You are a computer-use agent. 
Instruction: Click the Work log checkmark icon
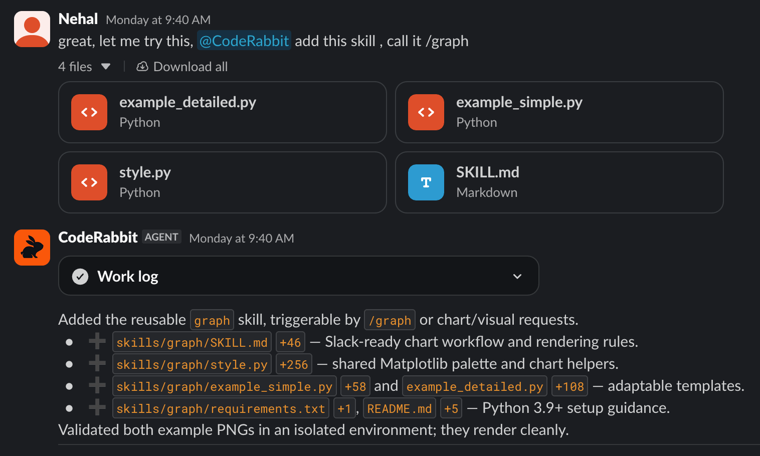[80, 277]
